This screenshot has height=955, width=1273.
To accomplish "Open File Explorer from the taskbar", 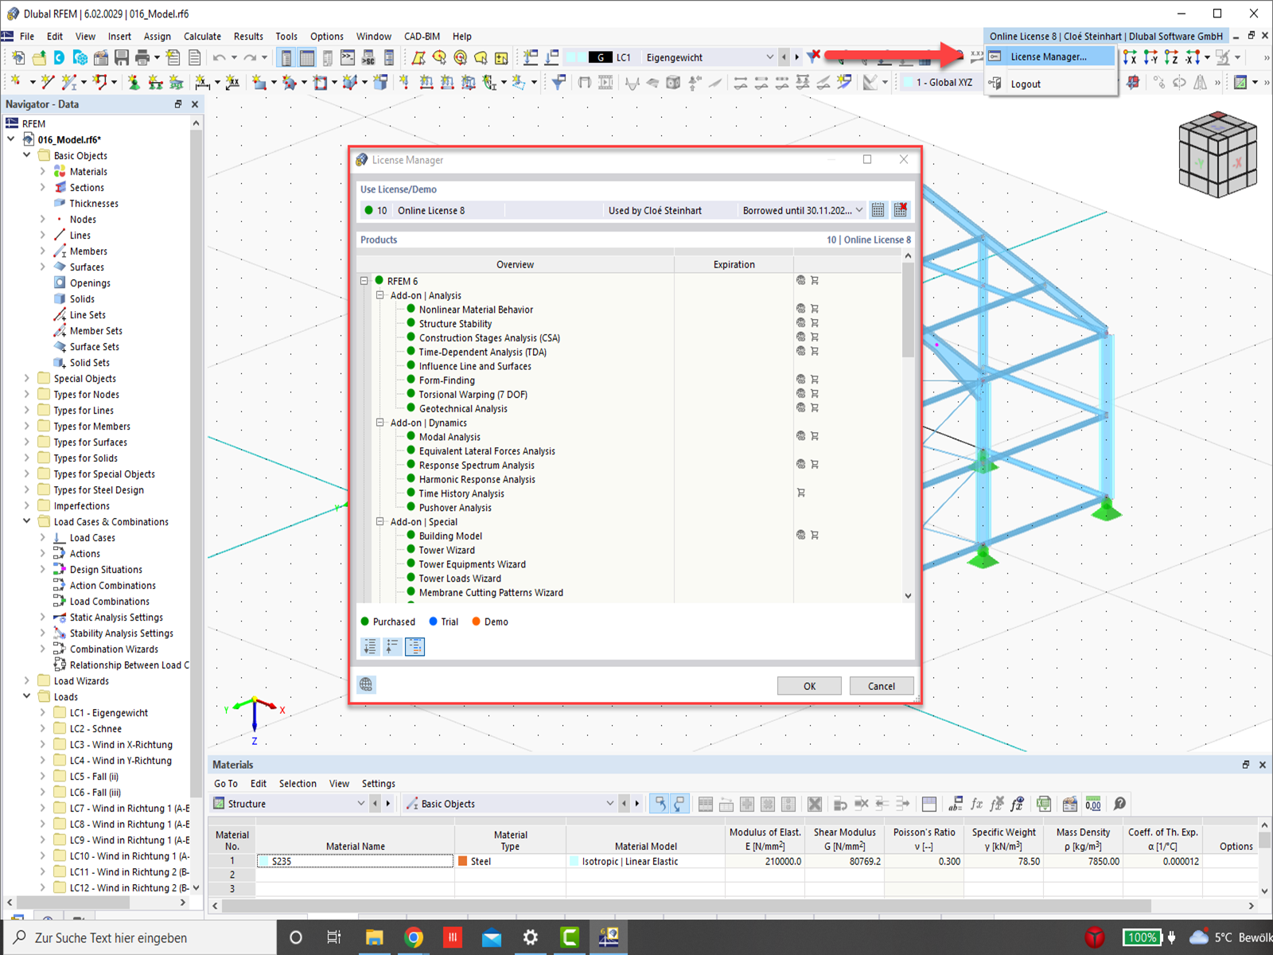I will point(375,937).
